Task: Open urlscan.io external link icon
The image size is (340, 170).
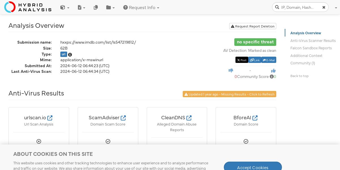Action: pyautogui.click(x=50, y=118)
